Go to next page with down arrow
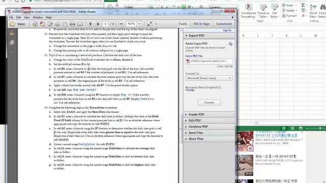 pyautogui.click(x=98, y=24)
